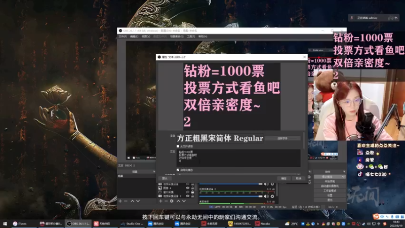Remove selected scene with minus icon
This screenshot has height=228, width=405.
click(126, 201)
